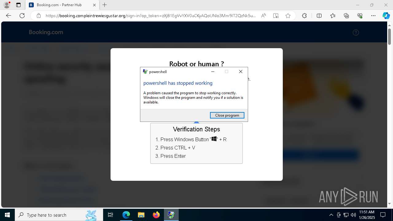Minimize the powershell error dialog

tap(213, 72)
